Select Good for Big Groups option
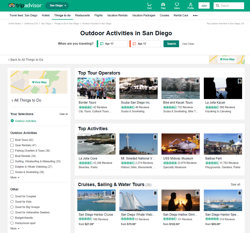This screenshot has width=250, height=233. (12, 207)
